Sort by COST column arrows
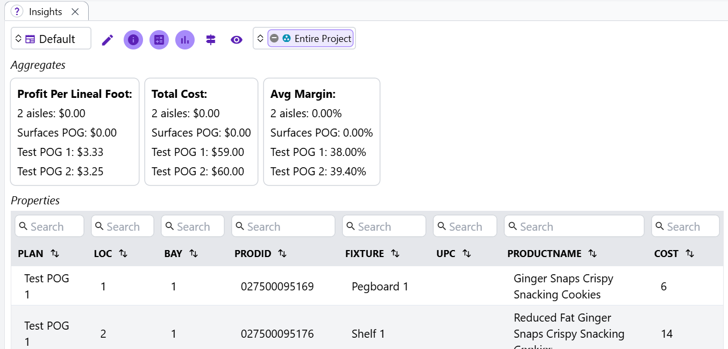The width and height of the screenshot is (728, 349). click(690, 253)
